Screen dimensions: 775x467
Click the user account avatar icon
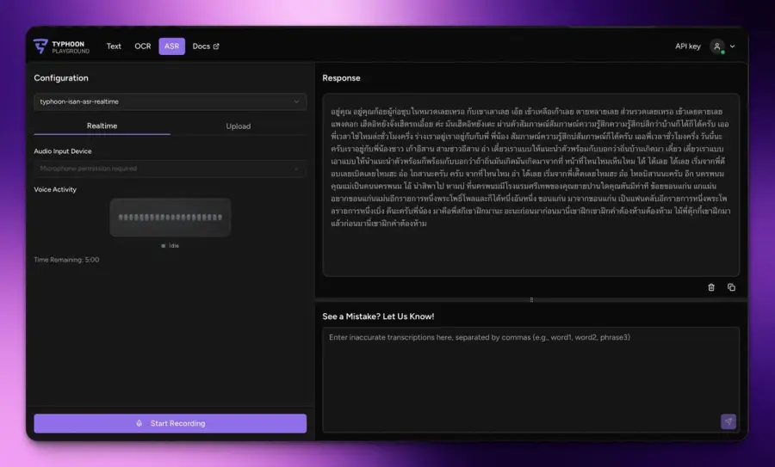717,46
